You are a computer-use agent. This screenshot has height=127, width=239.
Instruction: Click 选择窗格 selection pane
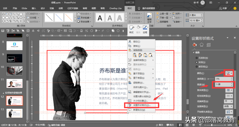coord(162,22)
